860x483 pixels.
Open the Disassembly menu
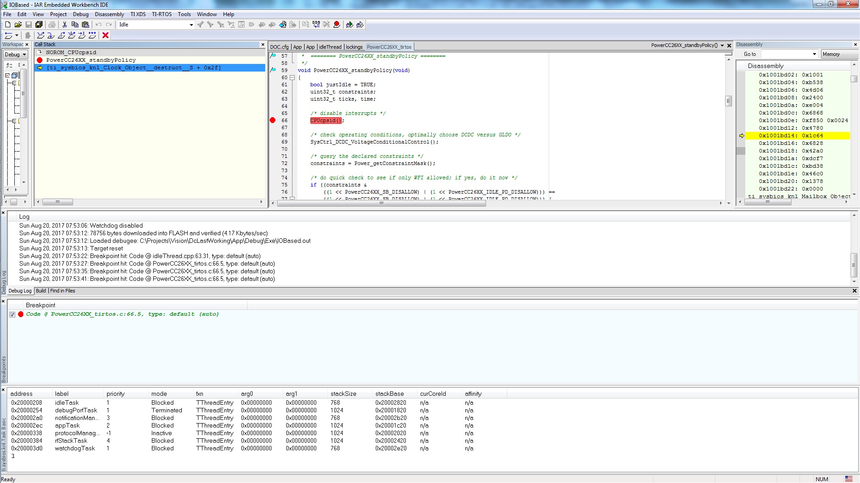pos(109,14)
